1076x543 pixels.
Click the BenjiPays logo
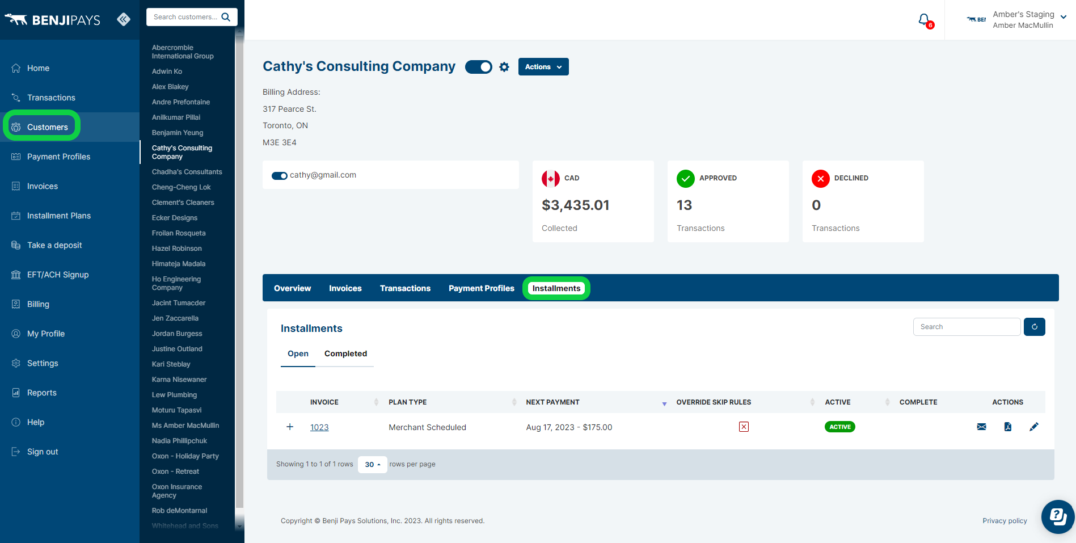[52, 20]
